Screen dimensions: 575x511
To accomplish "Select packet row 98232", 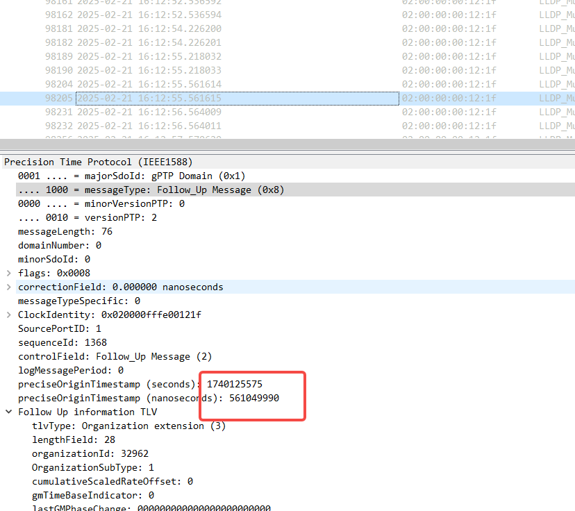I will pos(287,126).
